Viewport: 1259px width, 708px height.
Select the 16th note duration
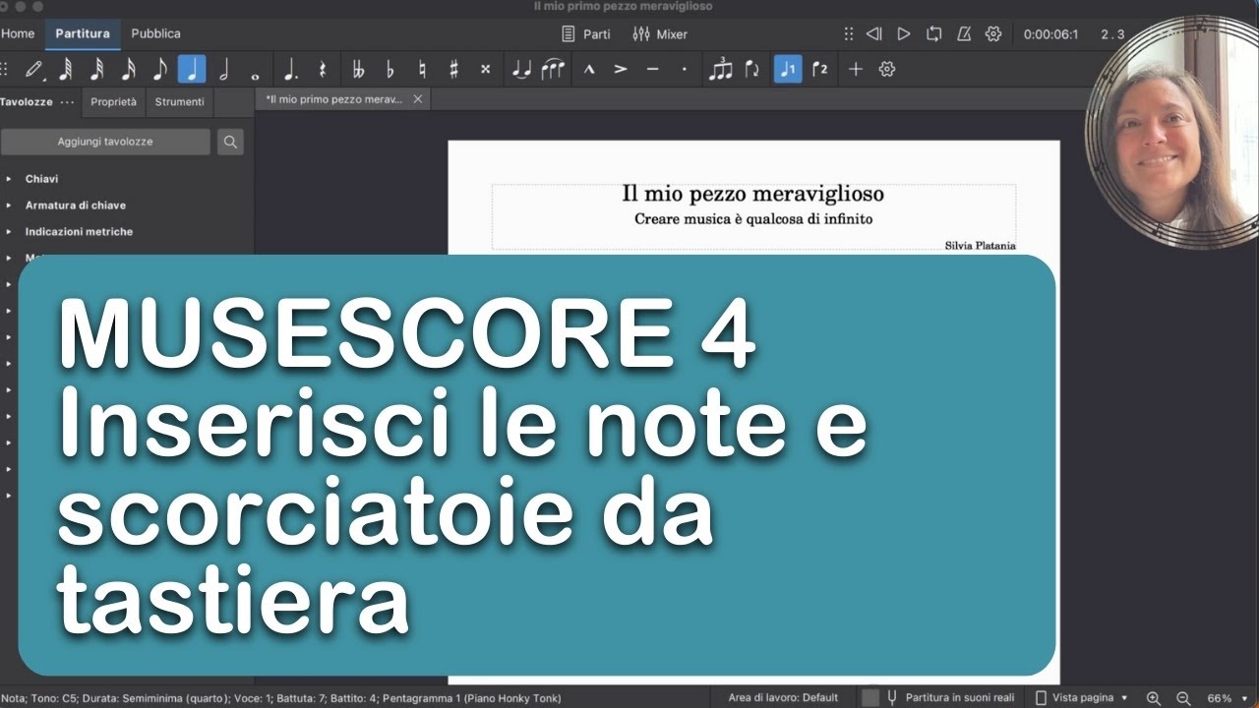[x=129, y=69]
